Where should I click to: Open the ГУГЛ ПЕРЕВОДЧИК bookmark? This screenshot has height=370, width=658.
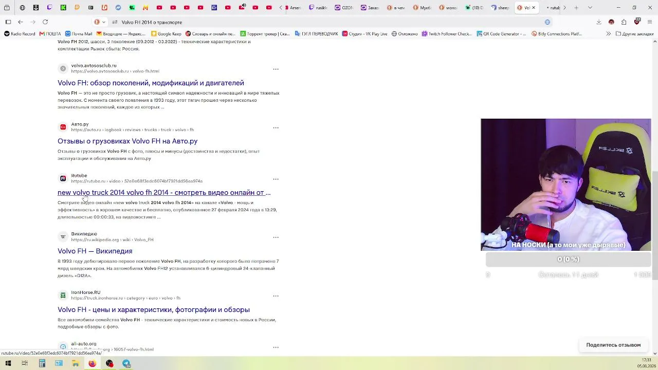pyautogui.click(x=316, y=34)
